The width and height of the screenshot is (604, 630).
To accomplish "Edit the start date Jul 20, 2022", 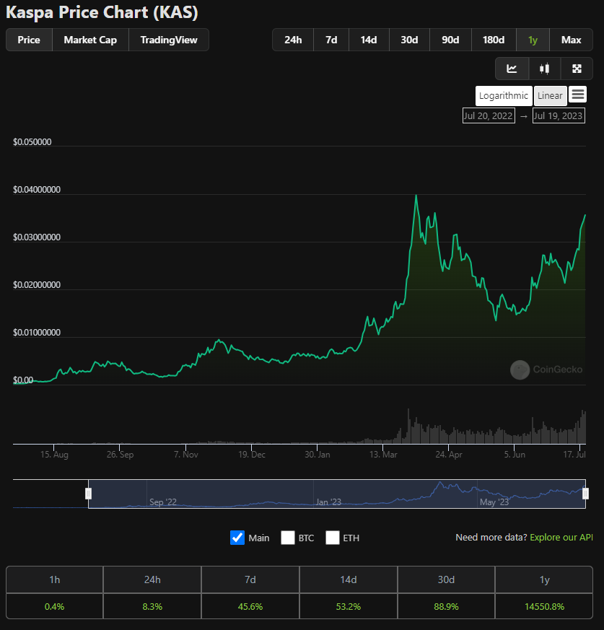I will (489, 115).
